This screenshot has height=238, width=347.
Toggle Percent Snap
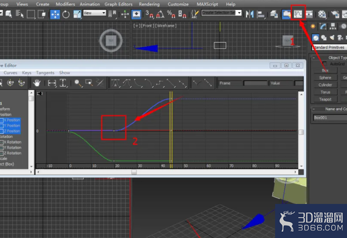(x=171, y=14)
